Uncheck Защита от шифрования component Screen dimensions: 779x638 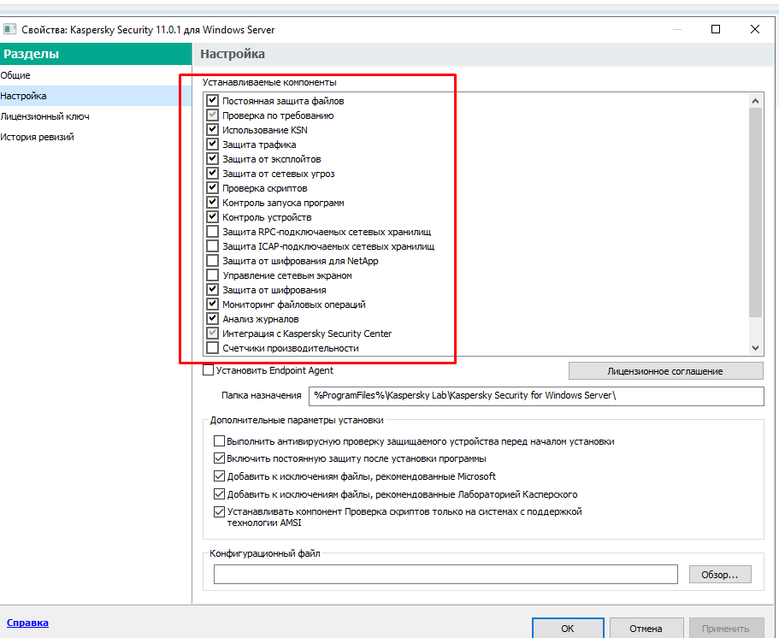212,290
